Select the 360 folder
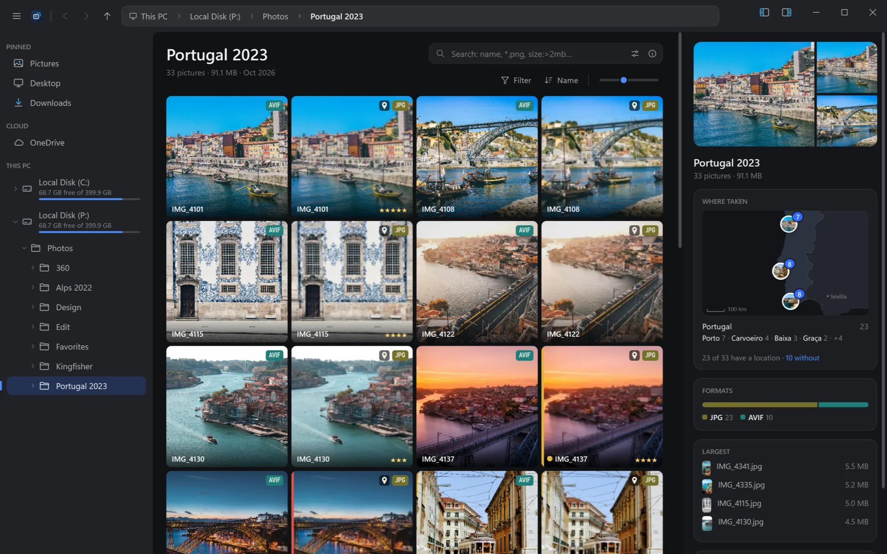The height and width of the screenshot is (554, 887). (76, 268)
